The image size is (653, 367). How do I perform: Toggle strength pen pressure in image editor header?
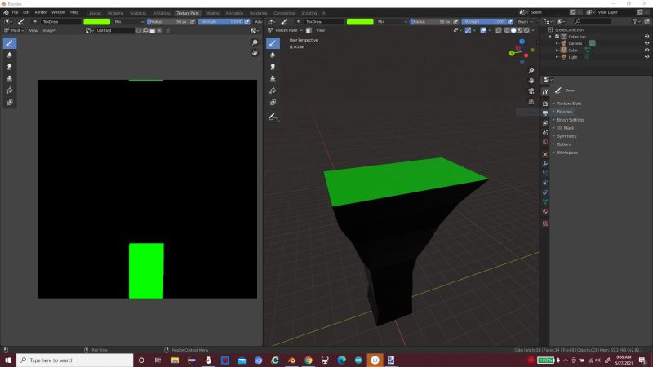click(247, 22)
